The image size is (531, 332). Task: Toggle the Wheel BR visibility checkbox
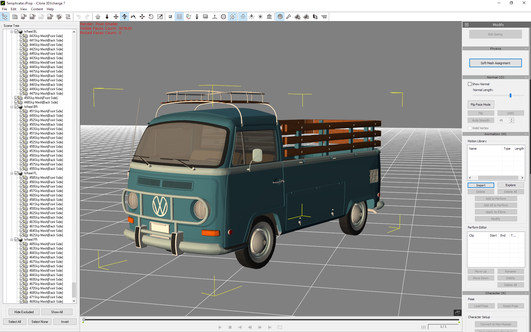[x=16, y=107]
